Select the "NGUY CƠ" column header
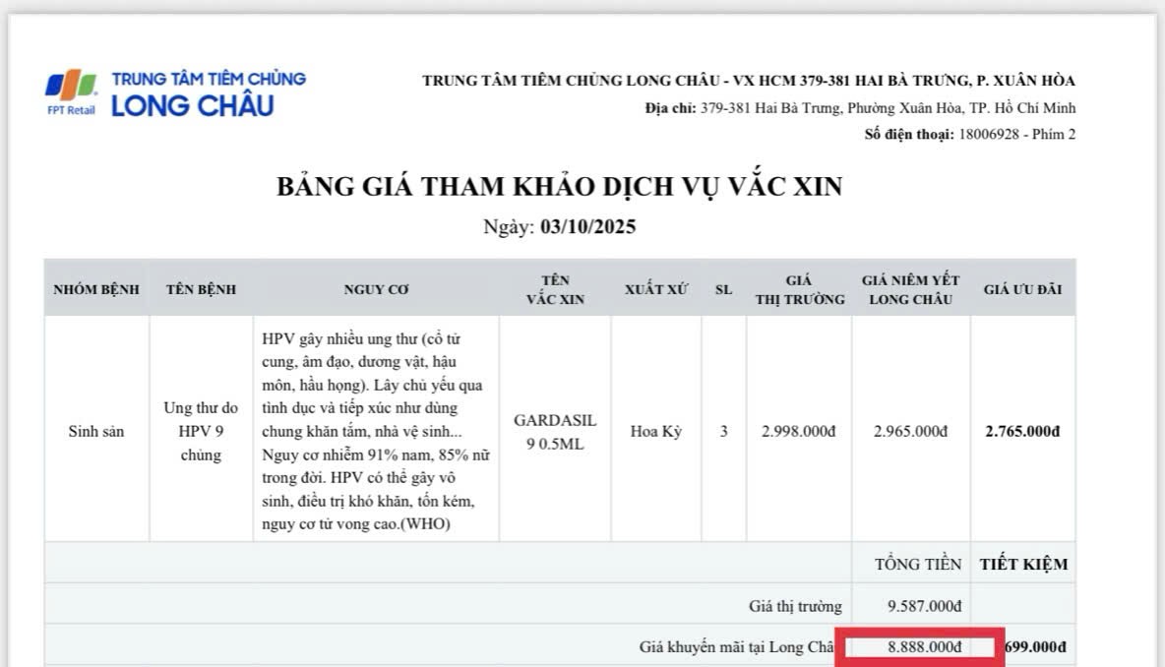This screenshot has height=667, width=1165. [376, 289]
